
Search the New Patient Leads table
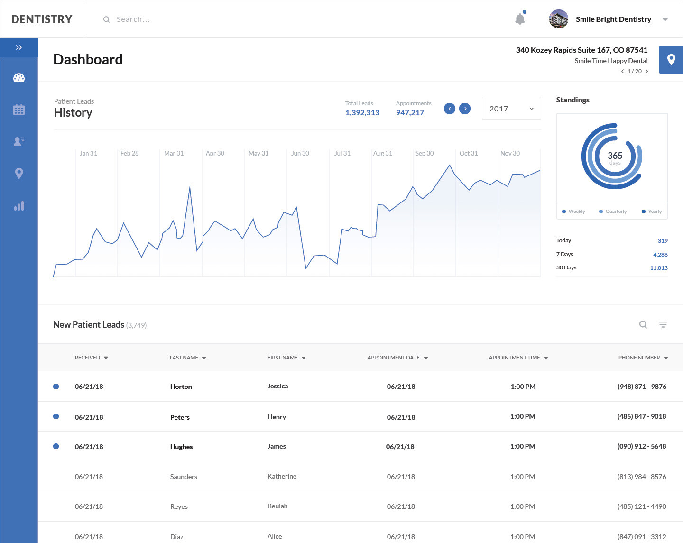coord(643,325)
